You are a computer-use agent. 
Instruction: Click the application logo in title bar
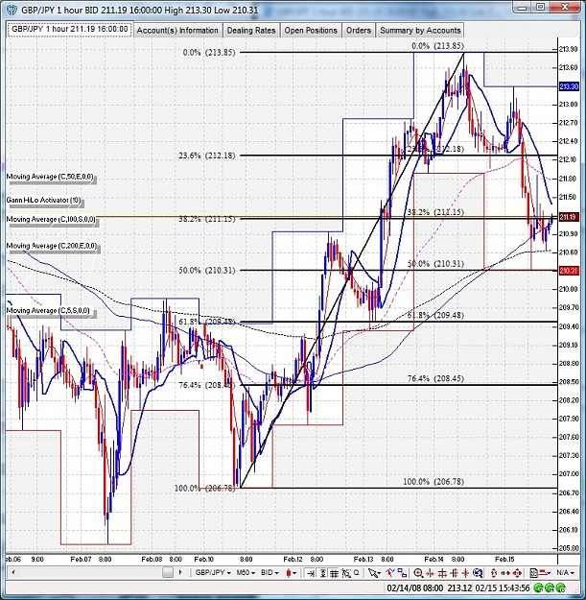click(x=12, y=10)
